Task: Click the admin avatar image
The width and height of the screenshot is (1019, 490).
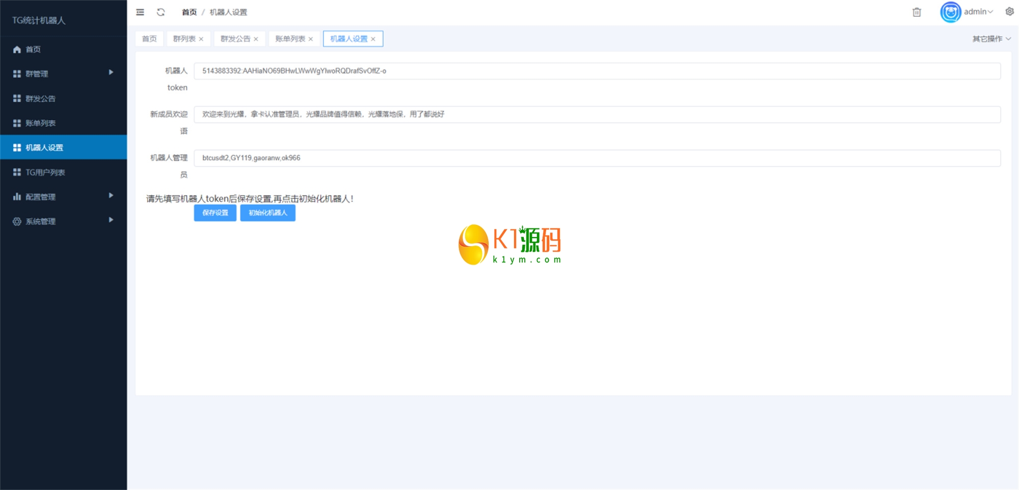Action: [950, 12]
